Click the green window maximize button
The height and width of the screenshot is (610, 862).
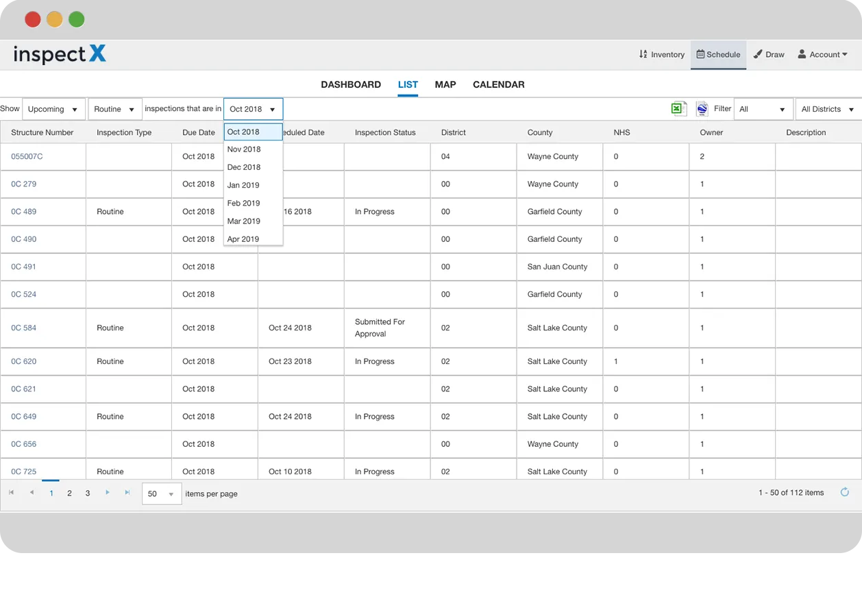pyautogui.click(x=77, y=19)
